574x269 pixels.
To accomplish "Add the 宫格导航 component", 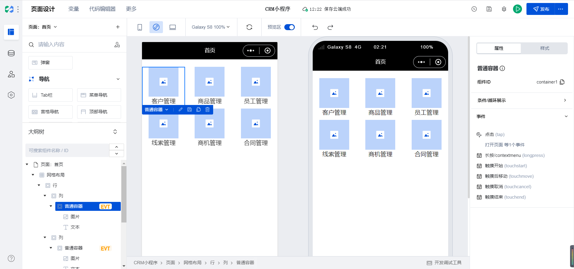I will [x=51, y=112].
